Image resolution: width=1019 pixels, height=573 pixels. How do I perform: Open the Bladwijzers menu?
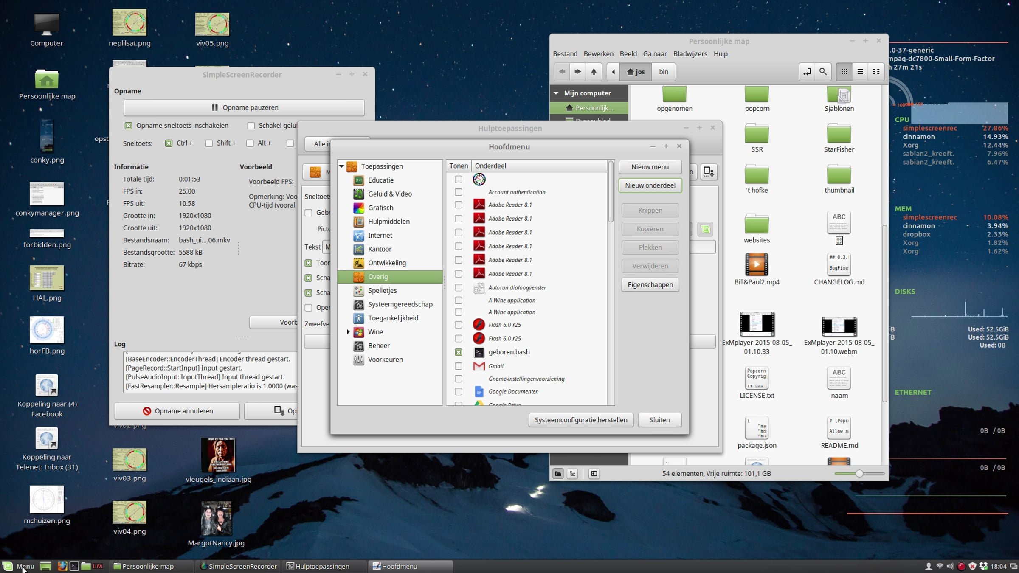point(690,54)
